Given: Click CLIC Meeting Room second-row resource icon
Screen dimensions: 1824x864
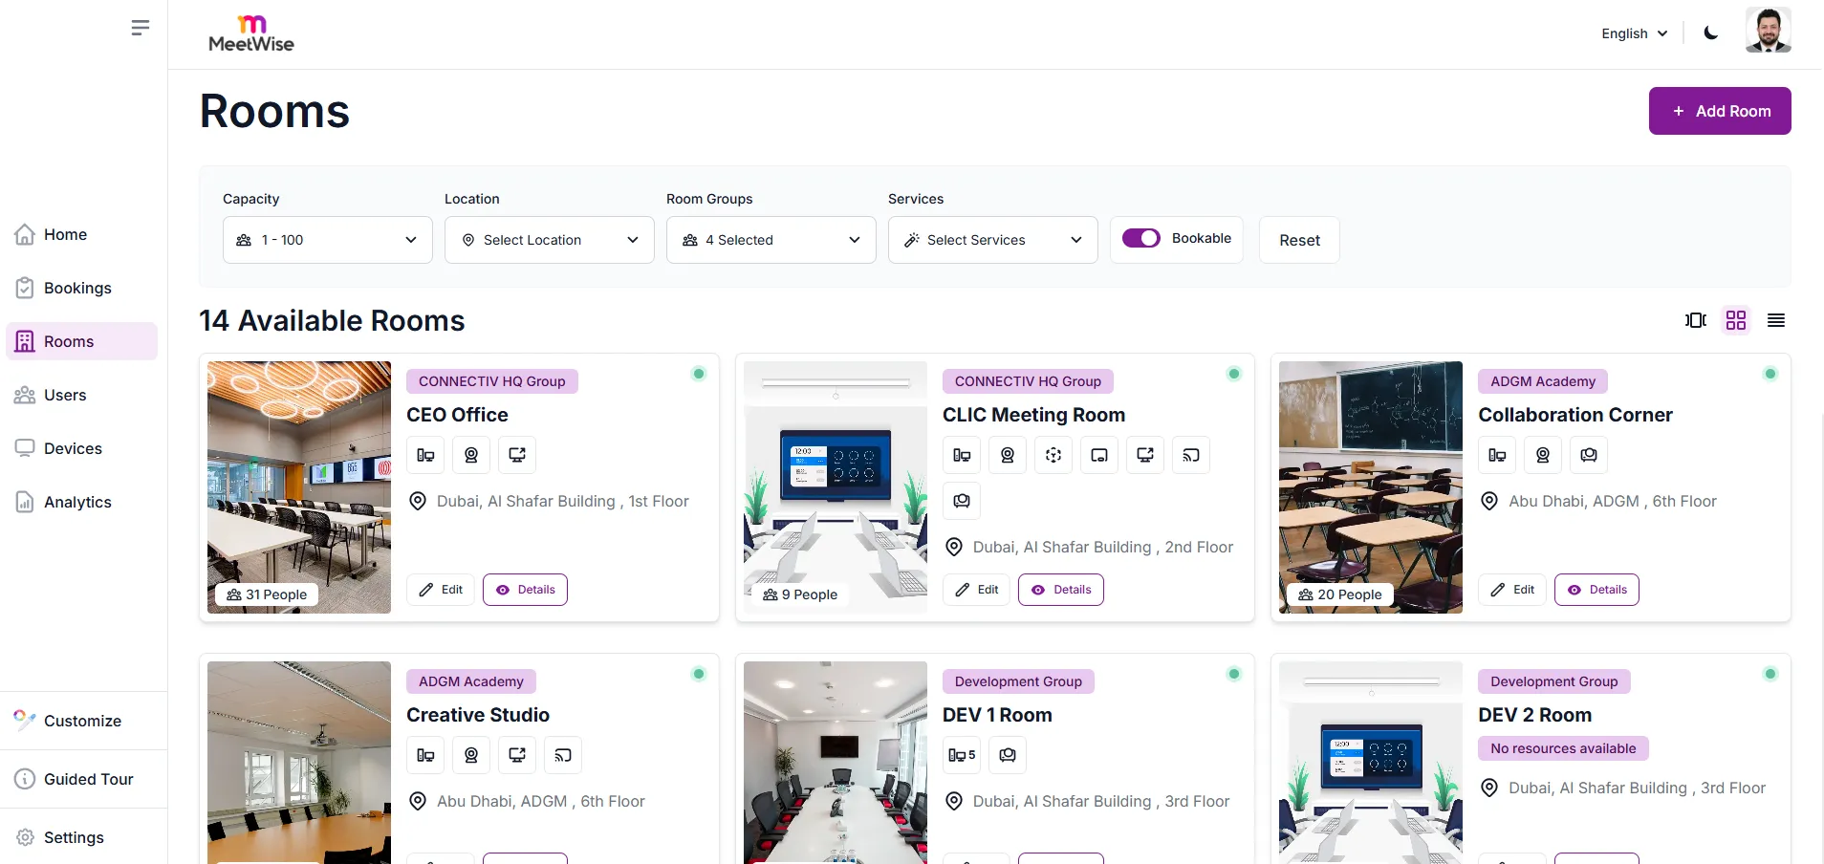Looking at the screenshot, I should point(962,501).
